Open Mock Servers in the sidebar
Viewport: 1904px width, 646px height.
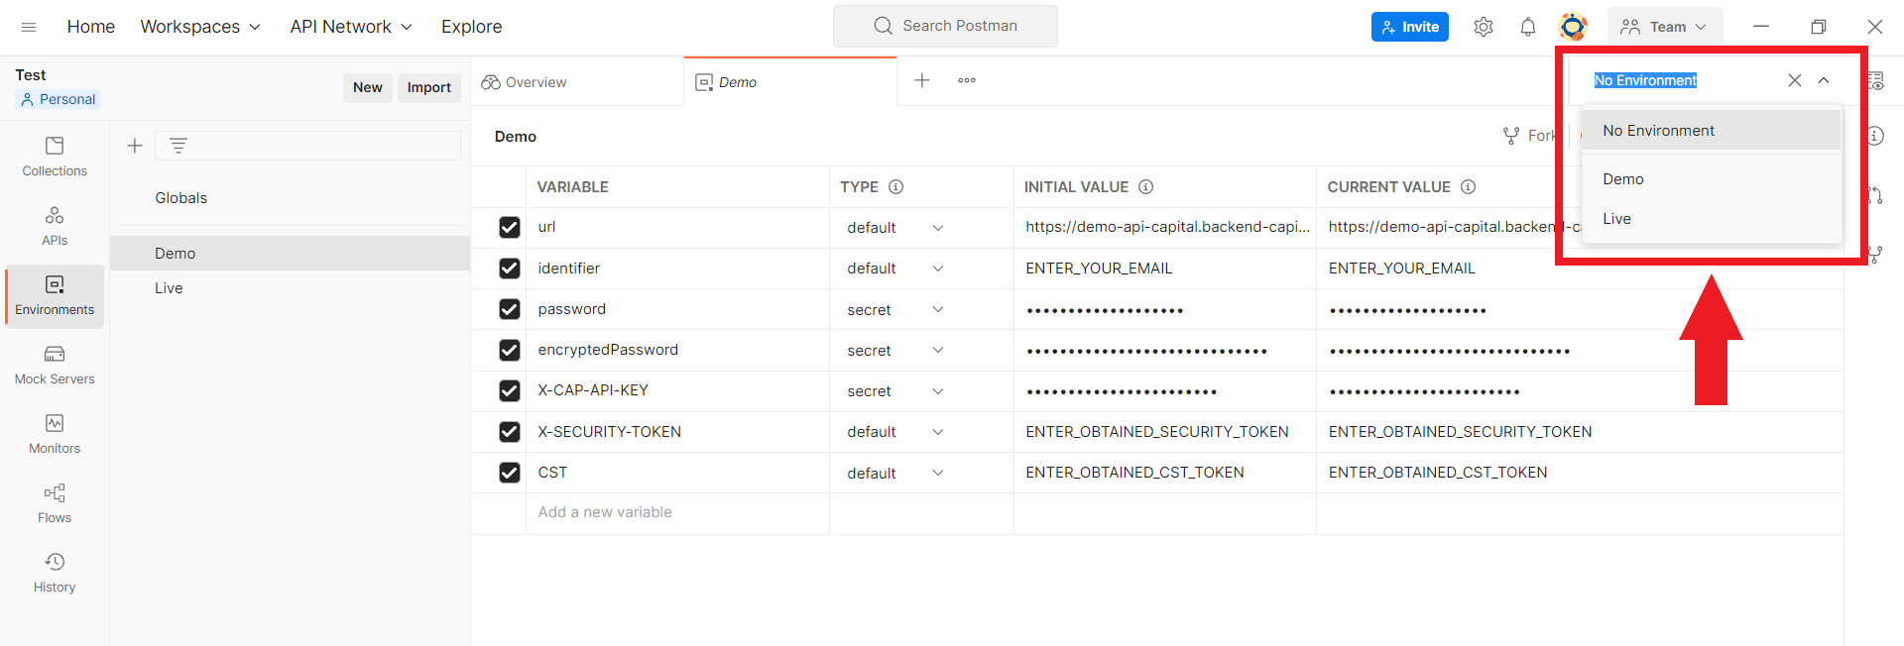[x=55, y=366]
